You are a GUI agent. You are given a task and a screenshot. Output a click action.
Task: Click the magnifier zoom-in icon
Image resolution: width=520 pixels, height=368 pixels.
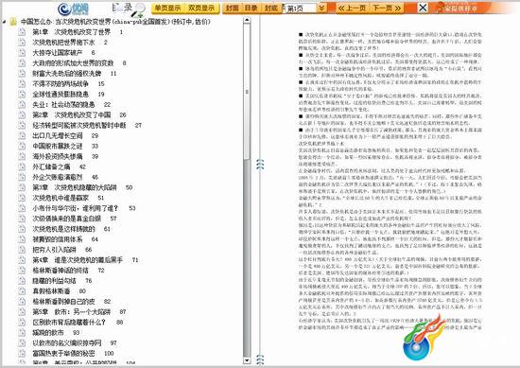(x=138, y=10)
